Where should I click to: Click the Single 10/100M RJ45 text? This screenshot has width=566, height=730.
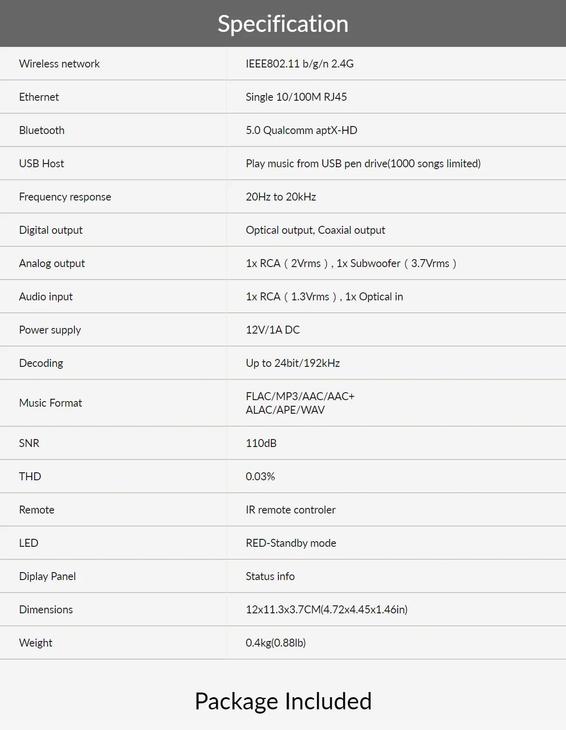coord(296,97)
